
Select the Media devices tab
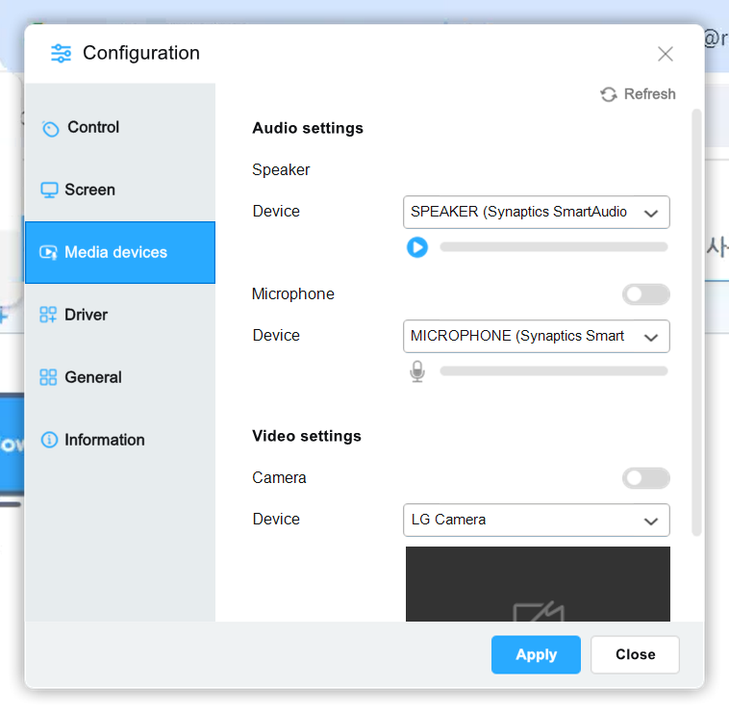click(115, 252)
